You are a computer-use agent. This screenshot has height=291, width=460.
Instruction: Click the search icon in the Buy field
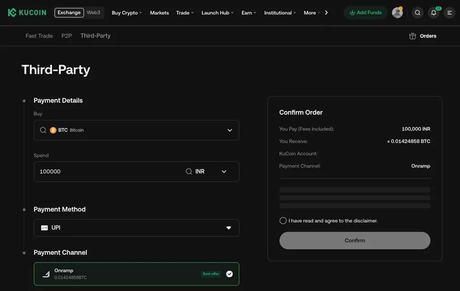[43, 130]
